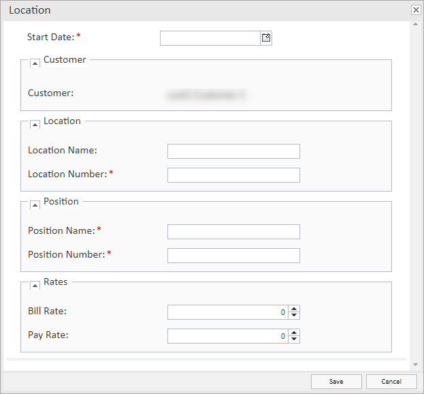Click into the Start Date field

pos(210,38)
